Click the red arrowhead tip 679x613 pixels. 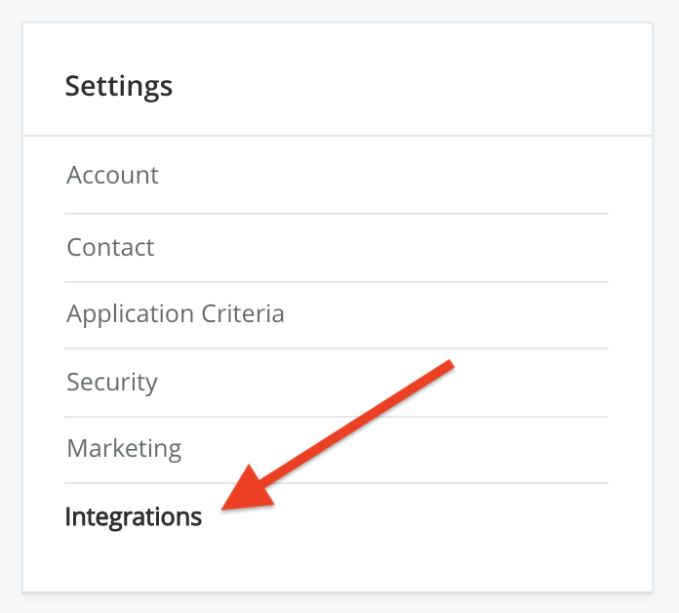pyautogui.click(x=226, y=507)
